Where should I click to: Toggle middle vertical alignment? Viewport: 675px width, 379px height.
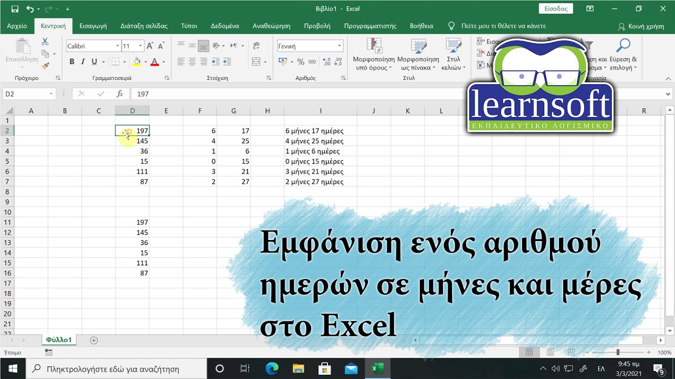pos(192,46)
